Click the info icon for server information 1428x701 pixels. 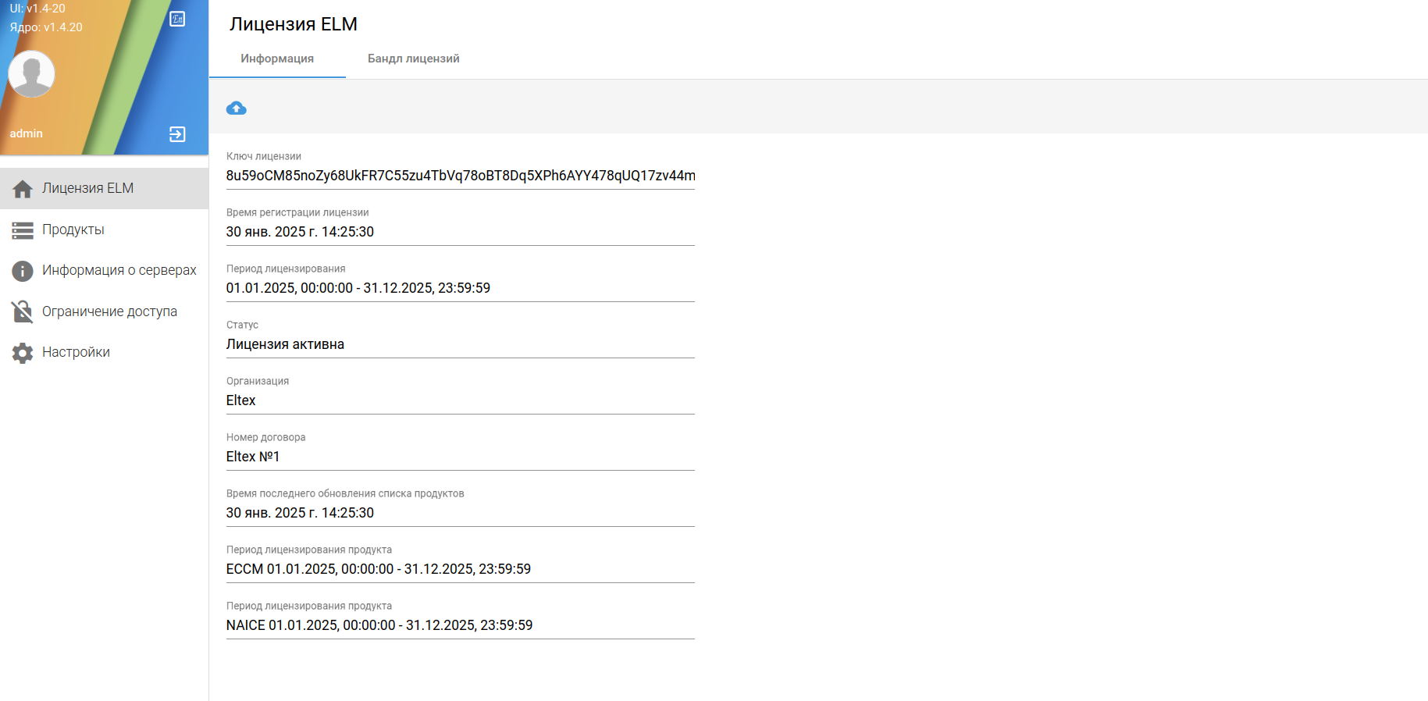[x=23, y=271]
